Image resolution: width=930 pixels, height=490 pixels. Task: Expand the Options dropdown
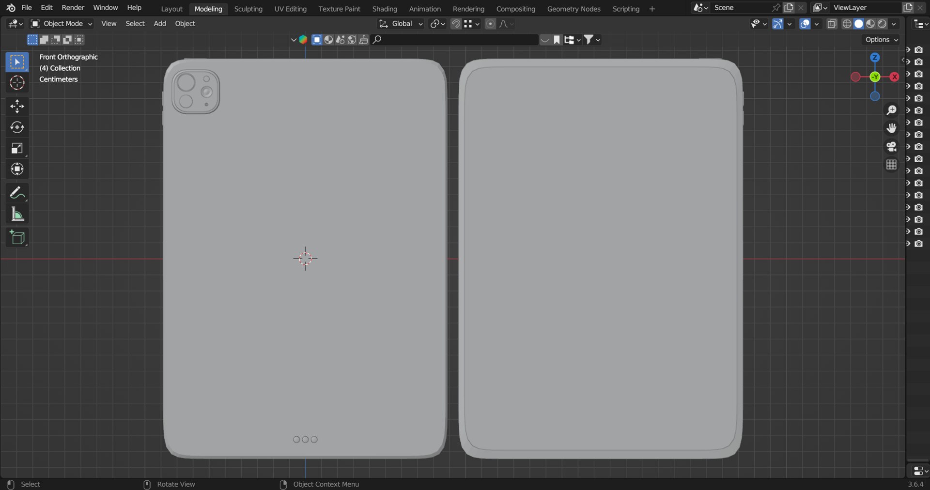pyautogui.click(x=882, y=40)
